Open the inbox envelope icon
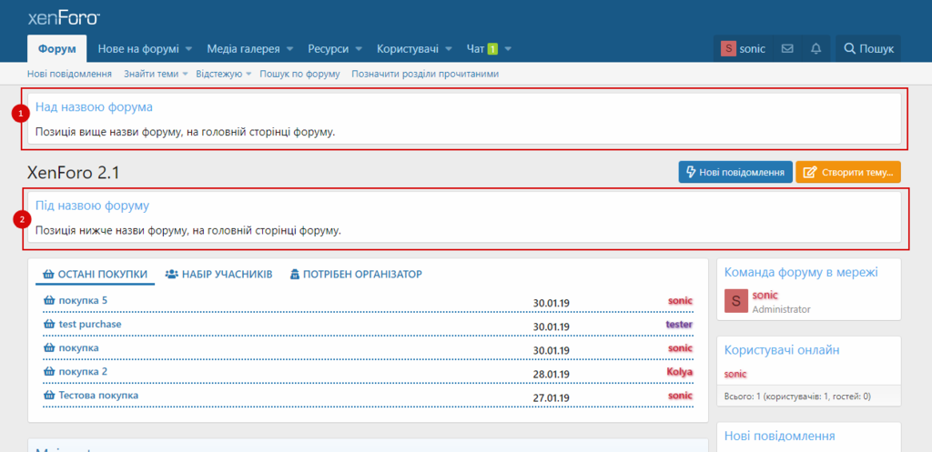This screenshot has height=452, width=932. (x=787, y=48)
